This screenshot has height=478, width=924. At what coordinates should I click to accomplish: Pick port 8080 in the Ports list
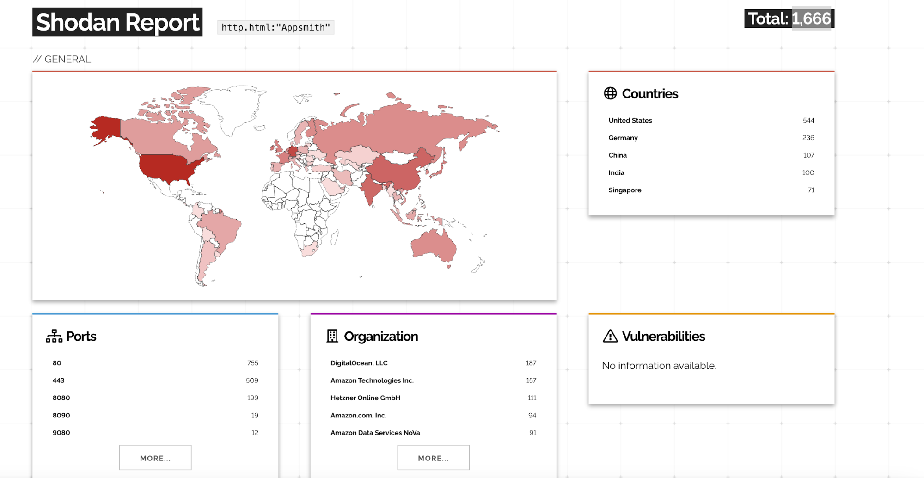[x=61, y=398]
